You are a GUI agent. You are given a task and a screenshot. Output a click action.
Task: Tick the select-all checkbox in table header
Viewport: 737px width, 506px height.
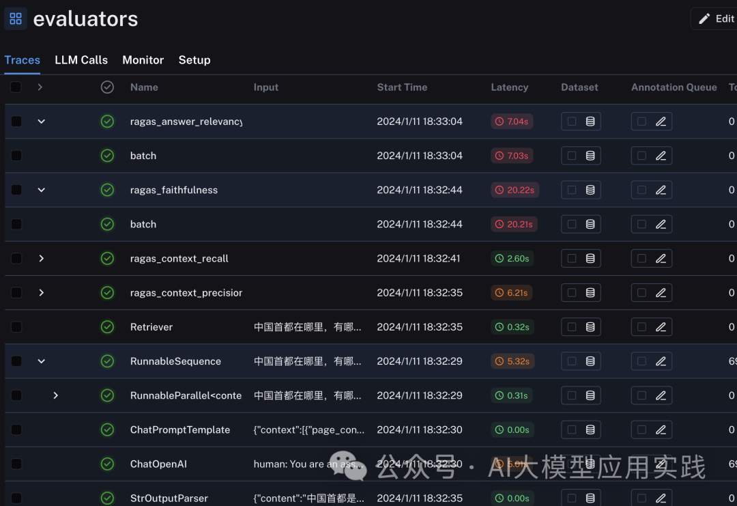point(16,87)
